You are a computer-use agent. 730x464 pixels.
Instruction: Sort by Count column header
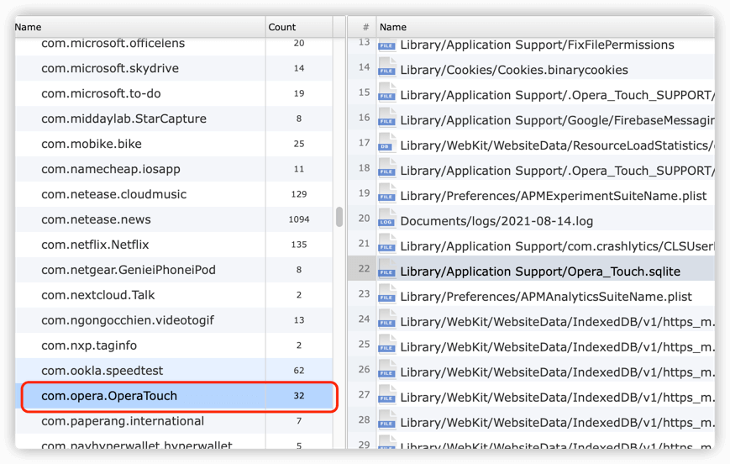point(299,27)
